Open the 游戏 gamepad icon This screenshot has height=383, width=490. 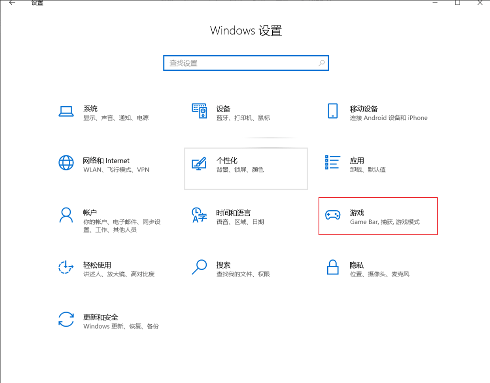click(333, 215)
